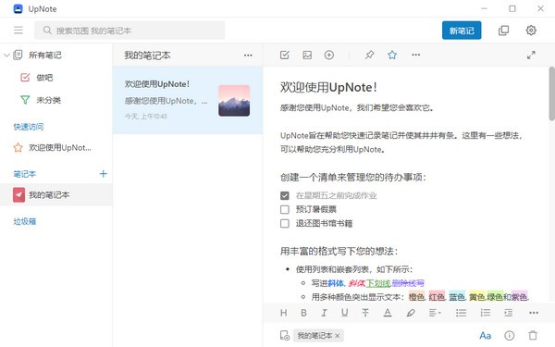The height and width of the screenshot is (347, 555).
Task: Click the UpNote app icon in title bar
Action: (18, 9)
